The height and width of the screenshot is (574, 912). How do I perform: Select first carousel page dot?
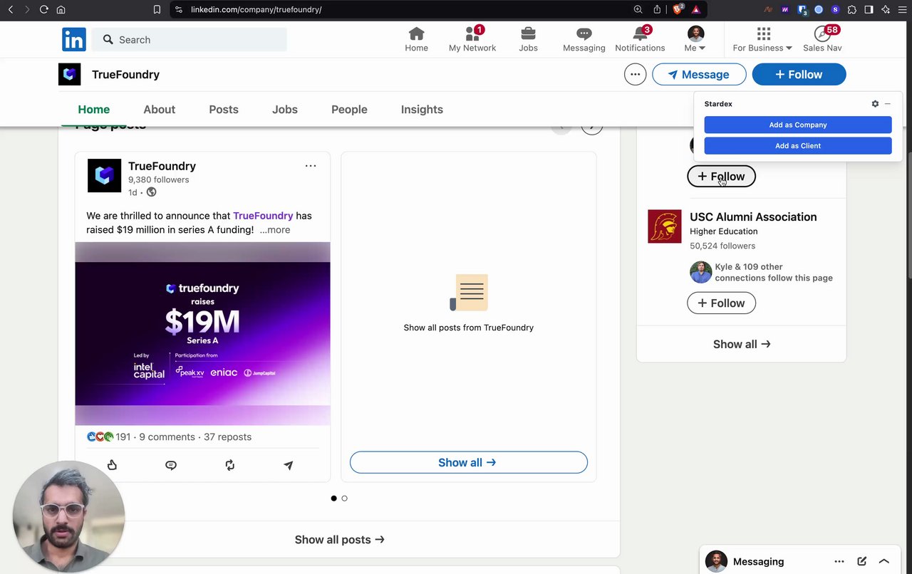333,499
